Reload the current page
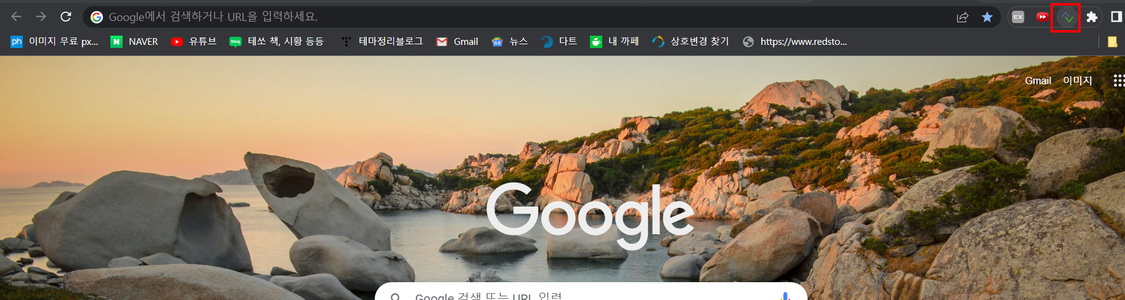1125x300 pixels. [65, 17]
